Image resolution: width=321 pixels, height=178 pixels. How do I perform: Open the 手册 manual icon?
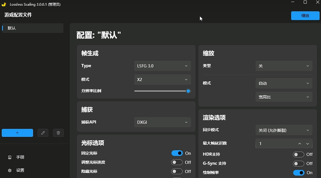pos(10,157)
